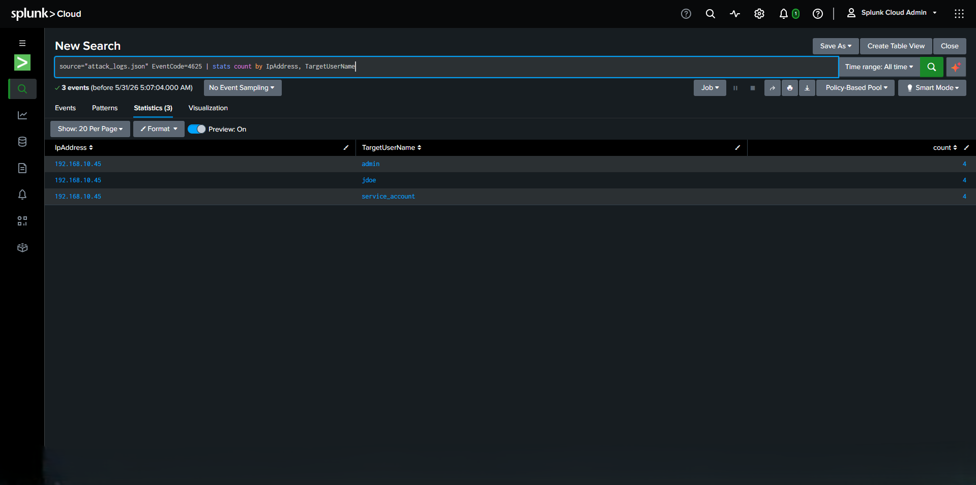Open the hamburger navigation menu
The height and width of the screenshot is (485, 976).
[x=22, y=43]
